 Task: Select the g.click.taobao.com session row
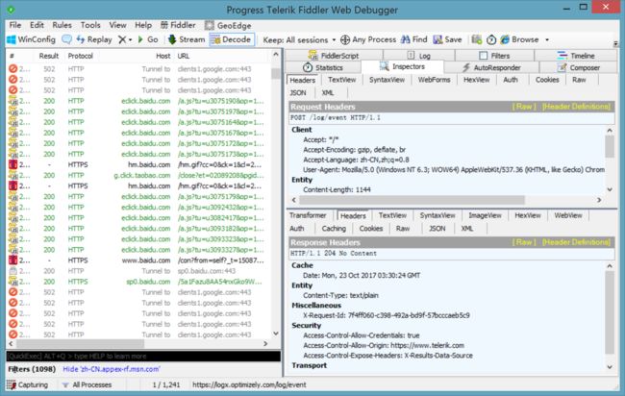[136, 175]
